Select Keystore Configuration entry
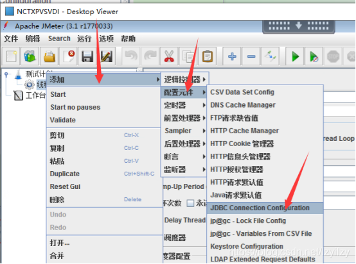Viewport: 356px width, 264px height. click(x=265, y=246)
